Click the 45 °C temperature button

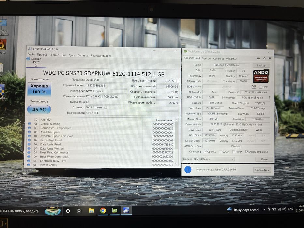[x=39, y=109]
